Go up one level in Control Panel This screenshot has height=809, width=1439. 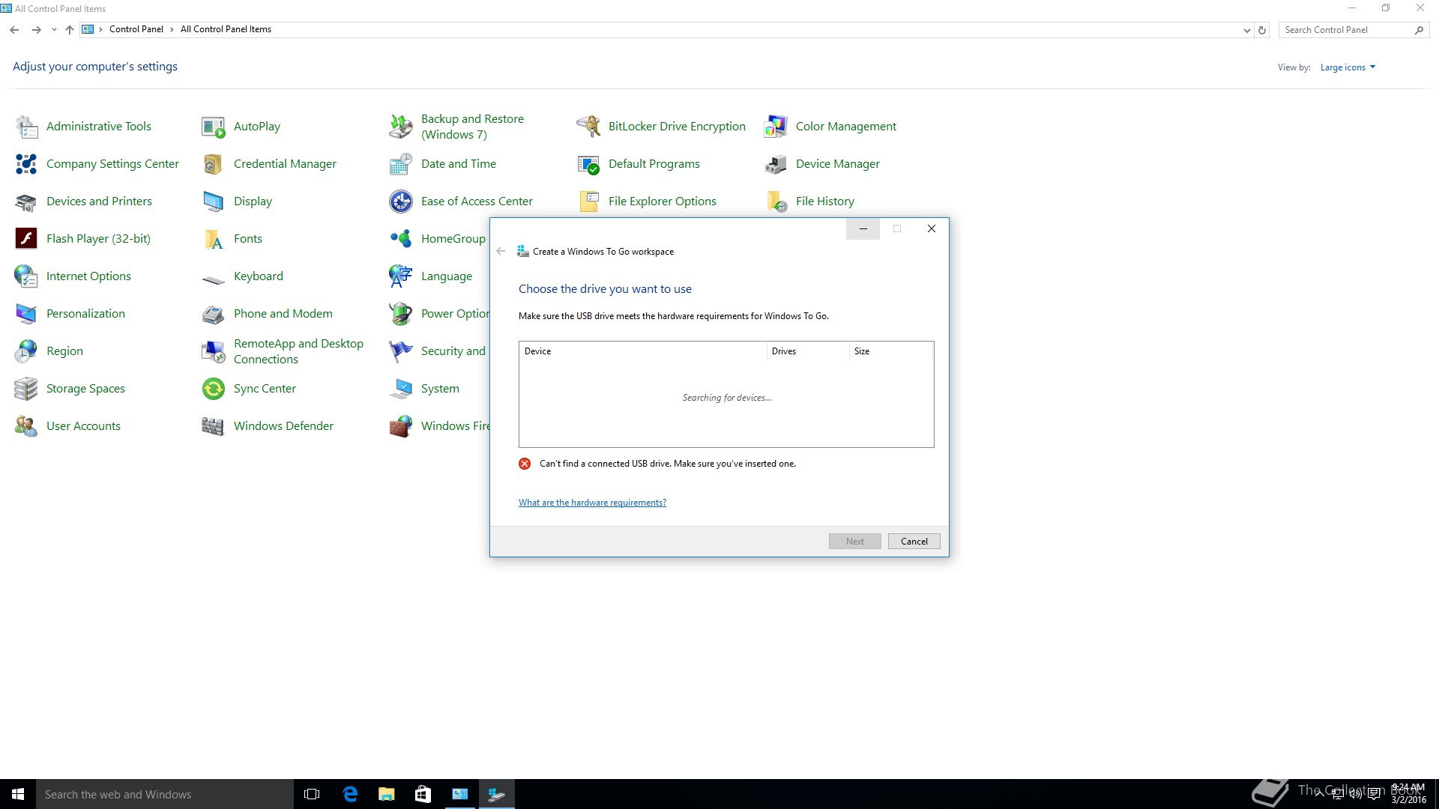(x=70, y=30)
